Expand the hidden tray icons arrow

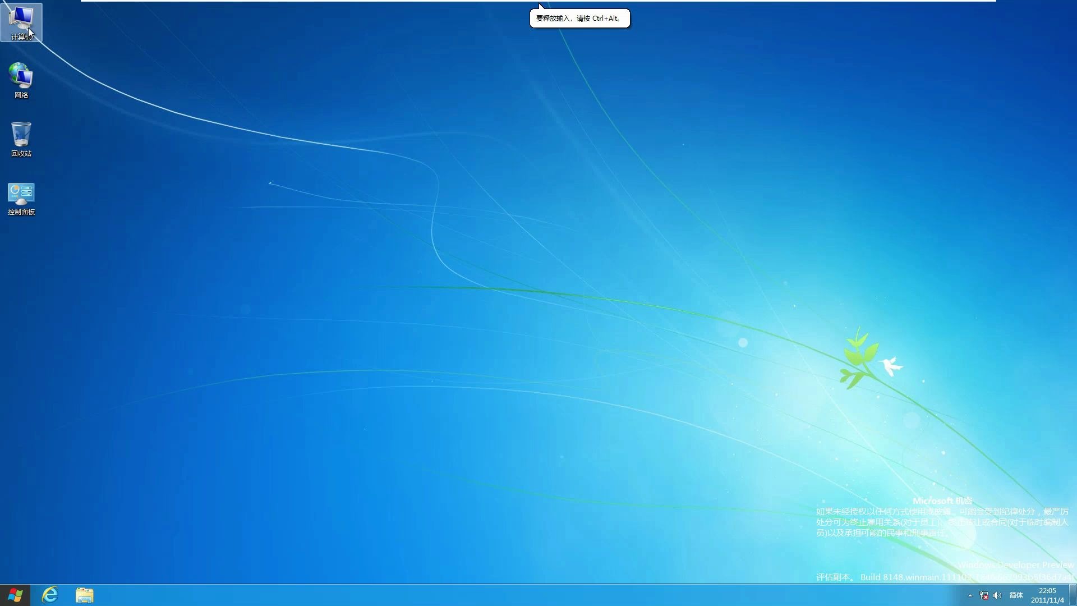pyautogui.click(x=970, y=595)
